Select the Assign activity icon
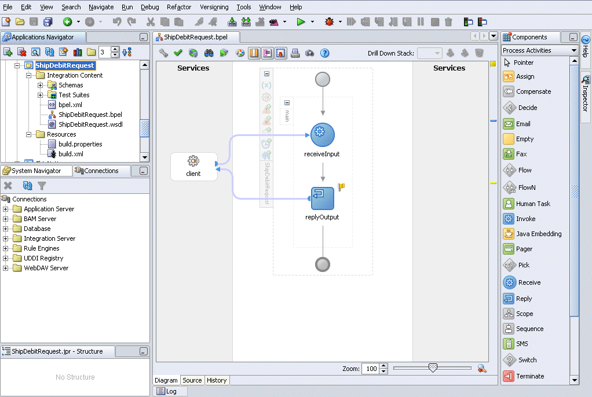The image size is (592, 397). click(509, 76)
